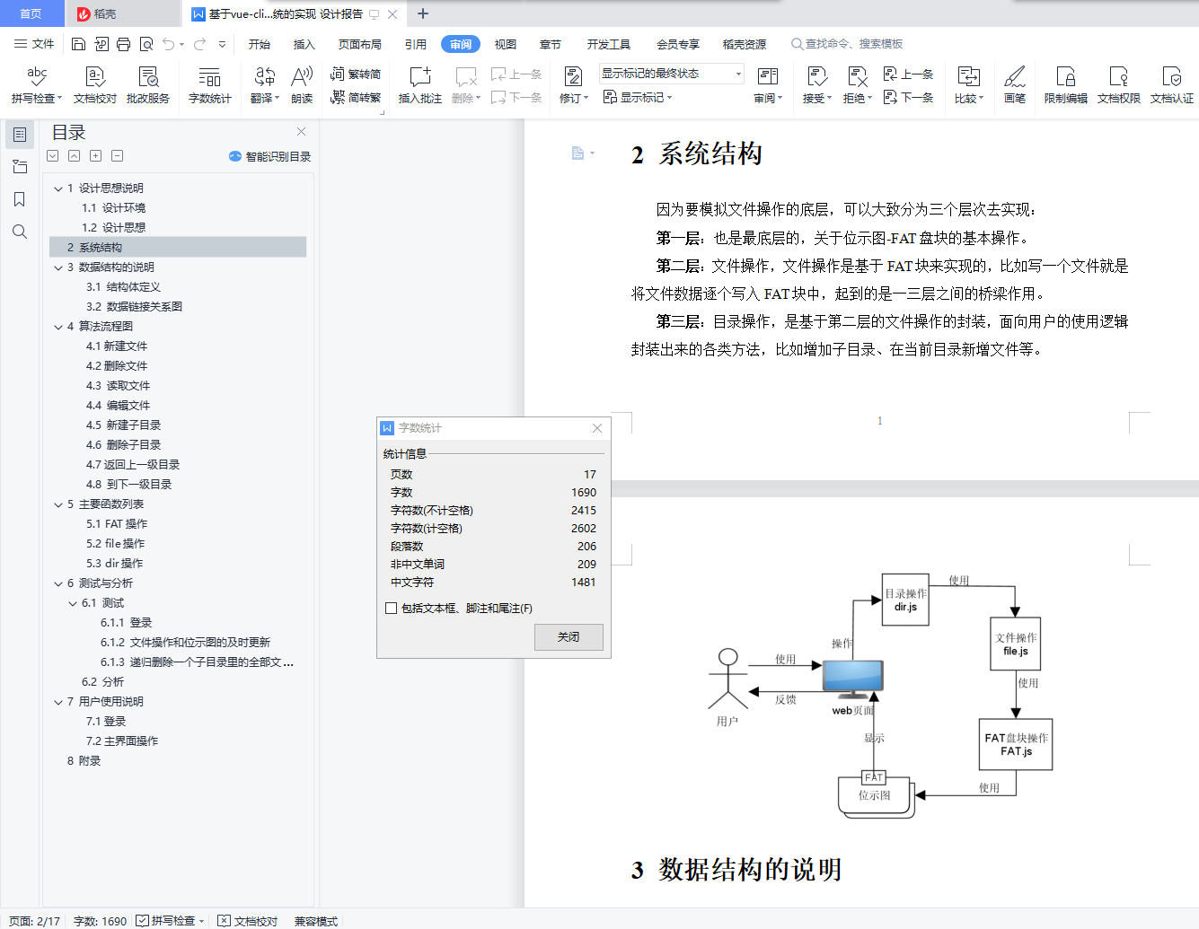
Task: Switch to the 开始 ribbon tab
Action: pyautogui.click(x=260, y=44)
